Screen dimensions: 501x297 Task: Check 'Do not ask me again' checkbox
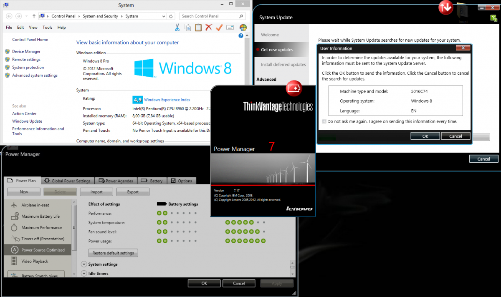tap(324, 121)
